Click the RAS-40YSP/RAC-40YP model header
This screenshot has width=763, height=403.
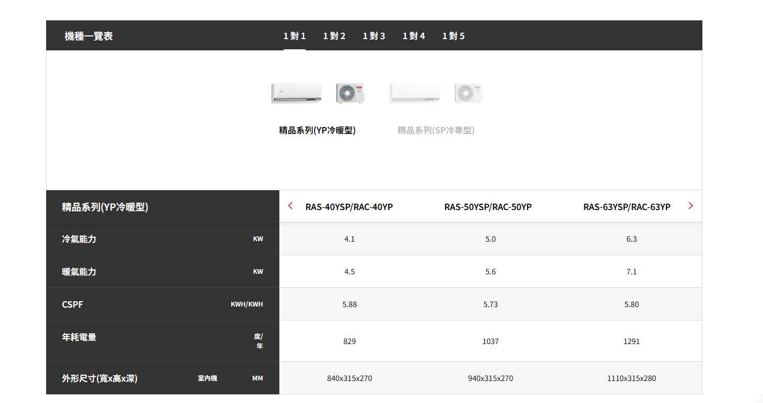pyautogui.click(x=349, y=207)
